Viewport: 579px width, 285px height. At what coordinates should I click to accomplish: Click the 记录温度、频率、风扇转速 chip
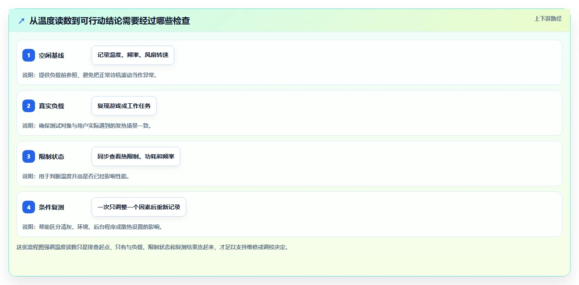(133, 55)
